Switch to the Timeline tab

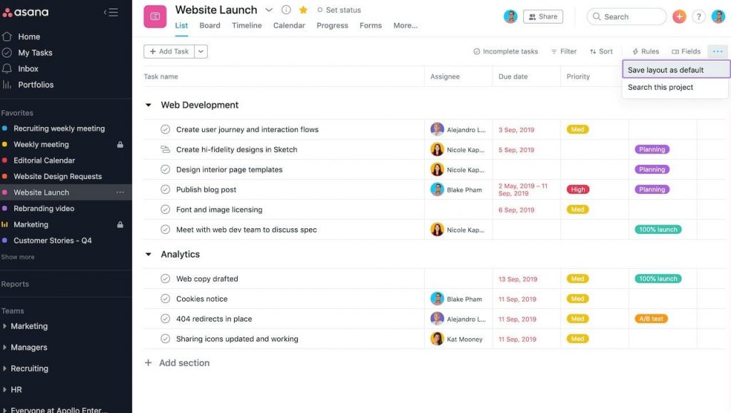246,26
